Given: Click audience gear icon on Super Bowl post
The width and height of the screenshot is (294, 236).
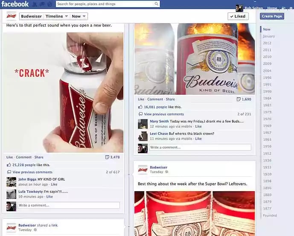Looking at the screenshot, I should (166, 172).
